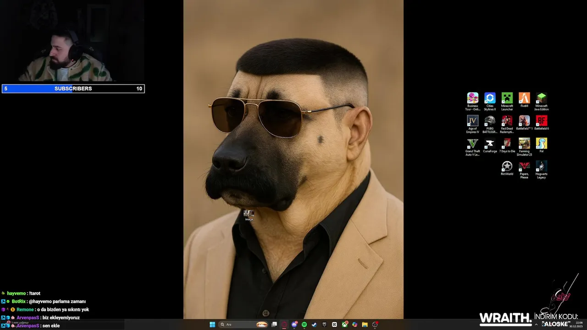This screenshot has width=587, height=330.
Task: Select the 7 Days to Die shortcut
Action: coord(507,146)
